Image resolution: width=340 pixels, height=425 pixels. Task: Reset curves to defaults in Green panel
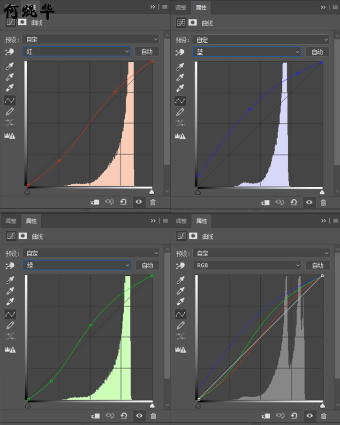[x=123, y=416]
